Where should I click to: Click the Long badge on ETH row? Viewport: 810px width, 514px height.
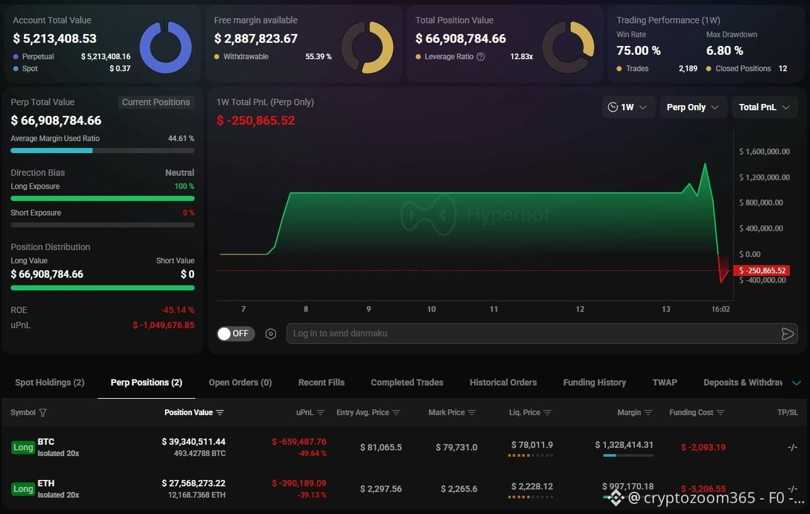23,489
